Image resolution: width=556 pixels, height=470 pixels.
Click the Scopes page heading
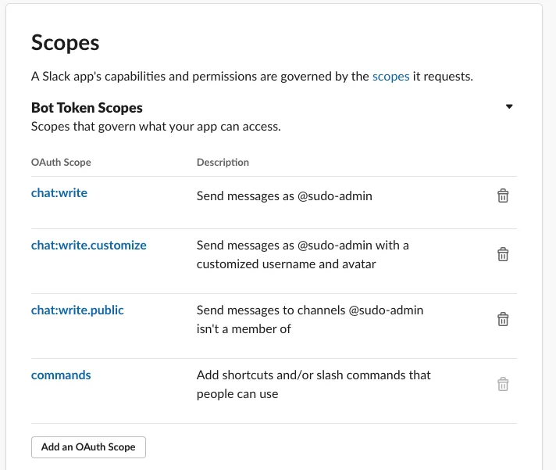[66, 42]
